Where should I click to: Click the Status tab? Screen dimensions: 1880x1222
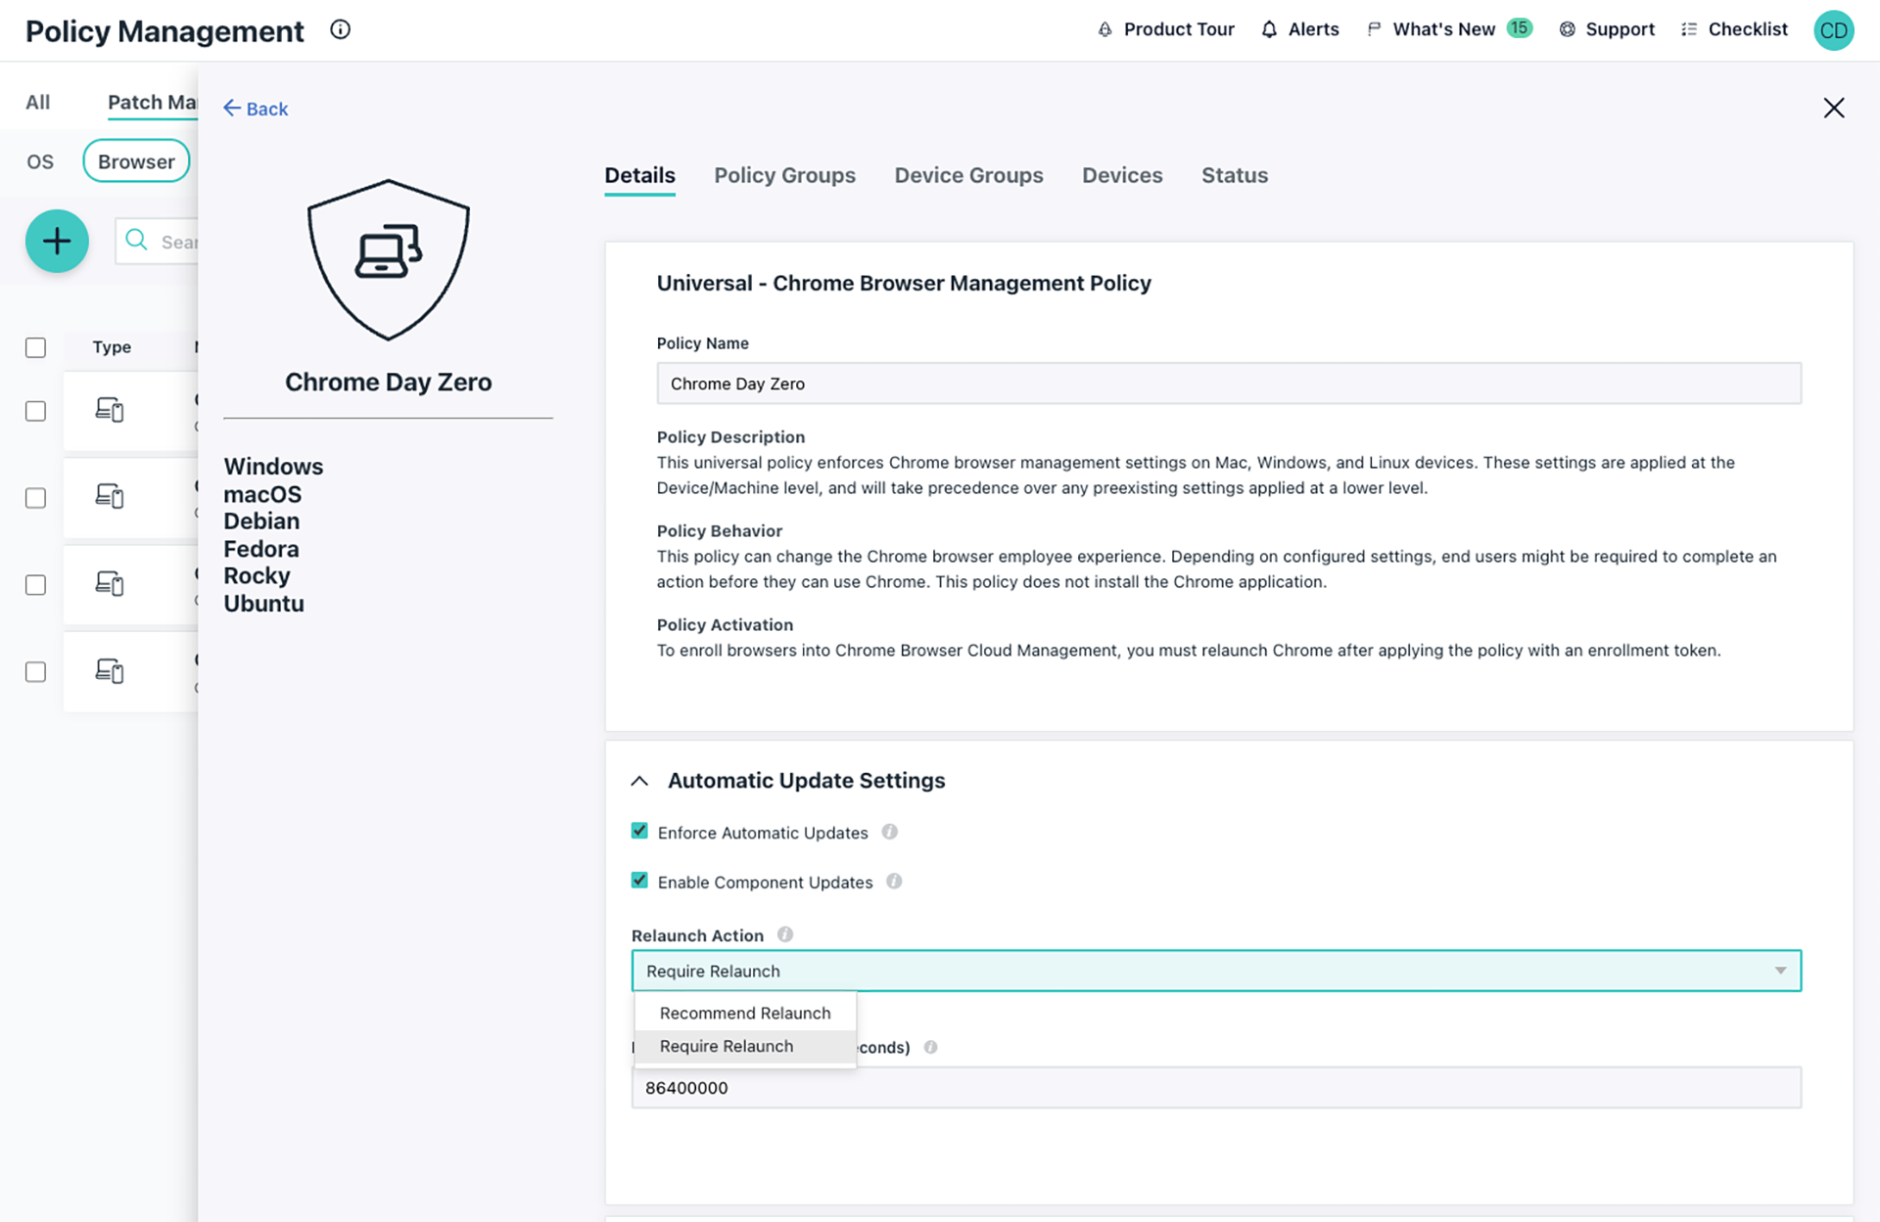click(1233, 174)
